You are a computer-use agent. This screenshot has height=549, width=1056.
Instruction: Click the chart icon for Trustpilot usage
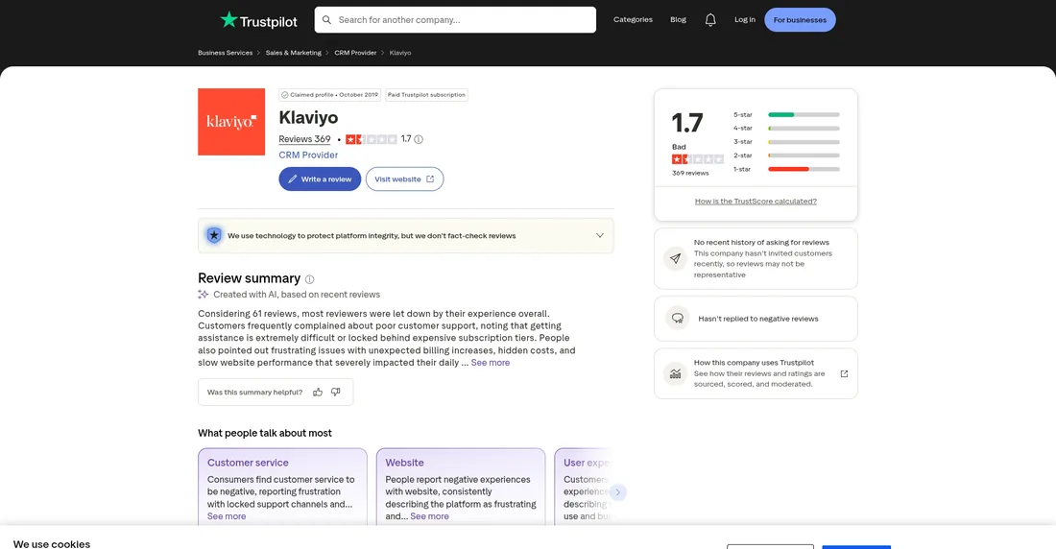click(x=675, y=373)
